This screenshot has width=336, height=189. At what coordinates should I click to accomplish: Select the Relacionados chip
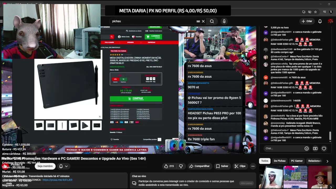coord(315,161)
